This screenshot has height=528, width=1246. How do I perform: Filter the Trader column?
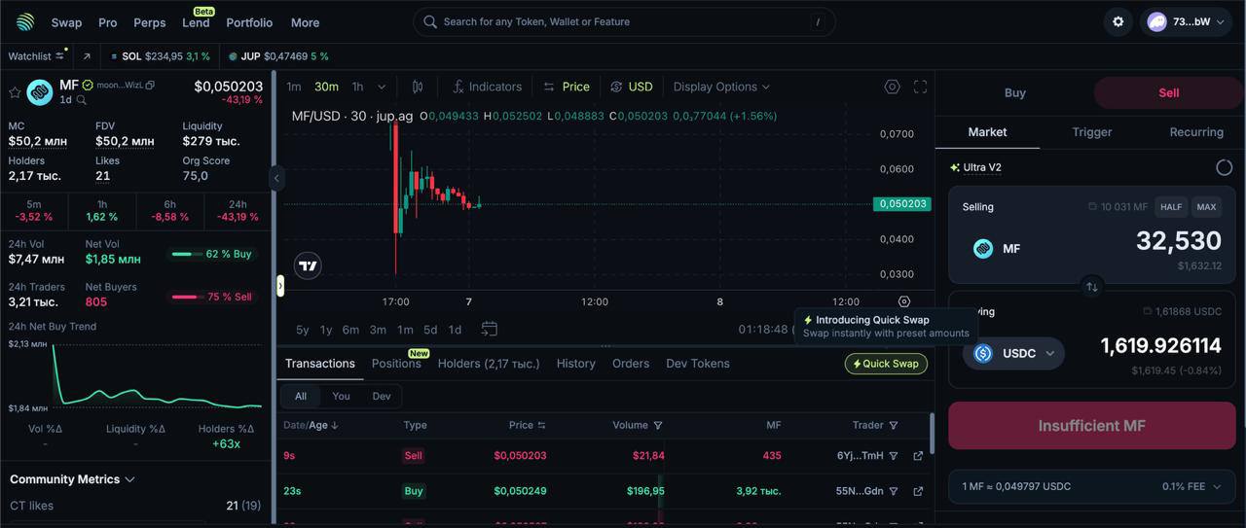[x=894, y=425]
